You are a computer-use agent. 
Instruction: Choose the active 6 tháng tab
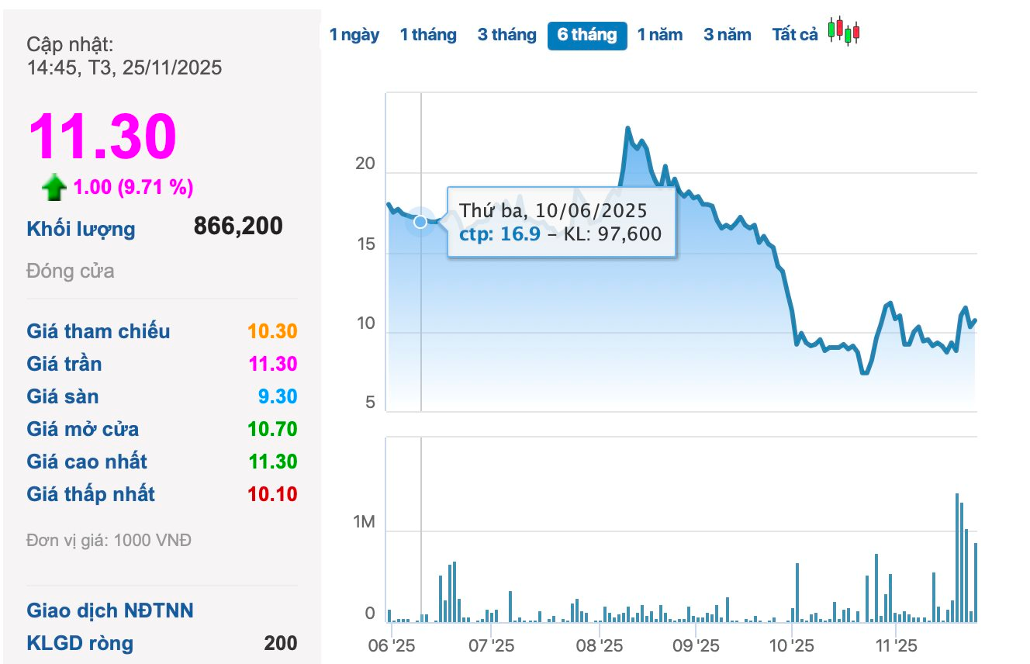(x=587, y=35)
